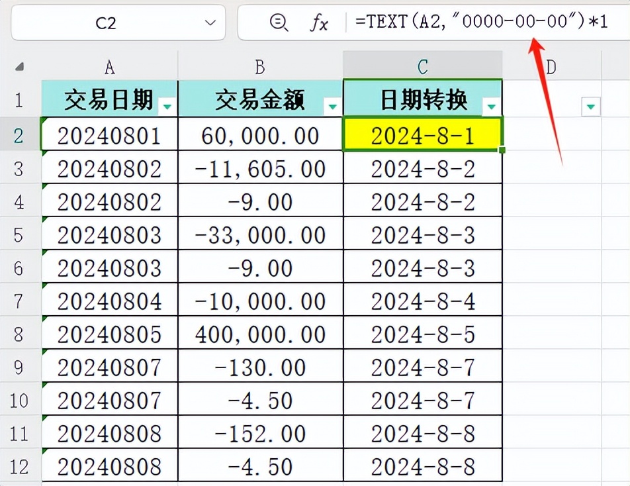Open the fx insert function dialog
Image resolution: width=630 pixels, height=486 pixels.
point(320,22)
